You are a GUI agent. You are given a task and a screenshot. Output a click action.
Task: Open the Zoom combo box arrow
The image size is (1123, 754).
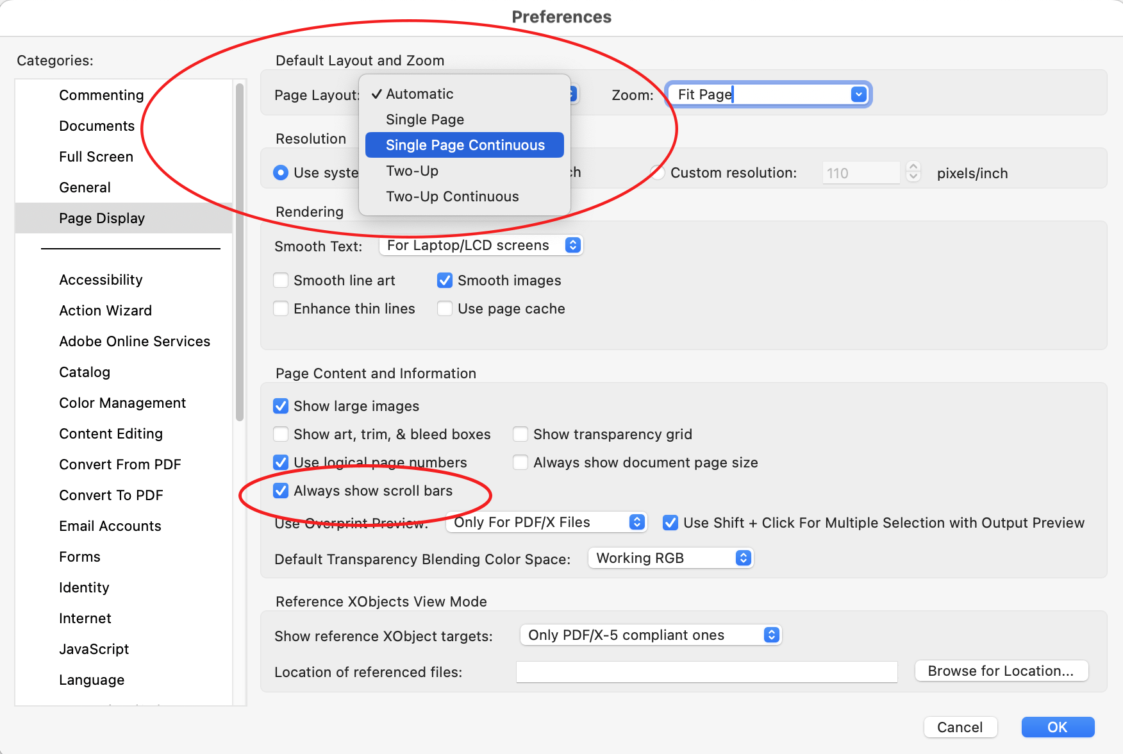tap(858, 95)
